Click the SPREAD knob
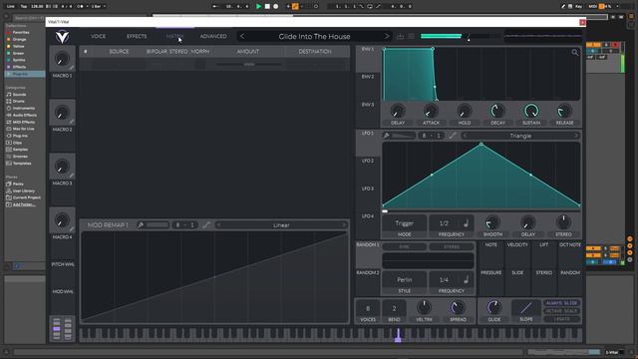 coord(458,307)
